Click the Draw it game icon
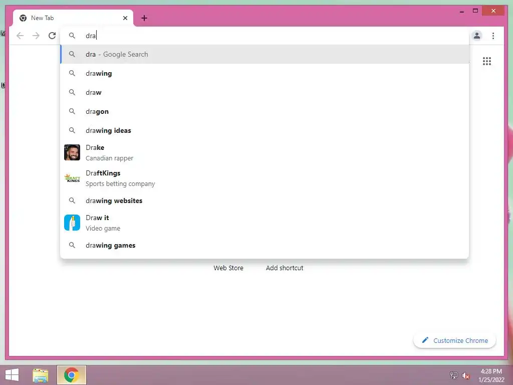The image size is (513, 385). (x=72, y=223)
